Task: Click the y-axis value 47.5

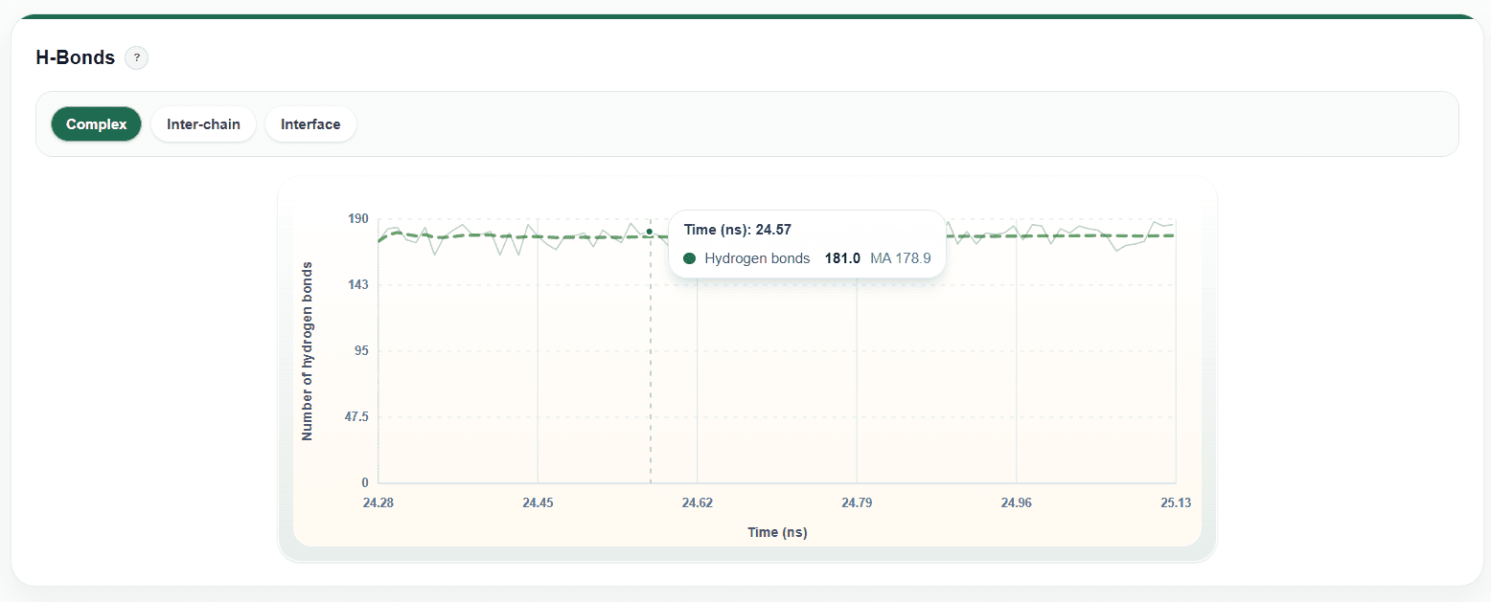Action: [x=355, y=417]
